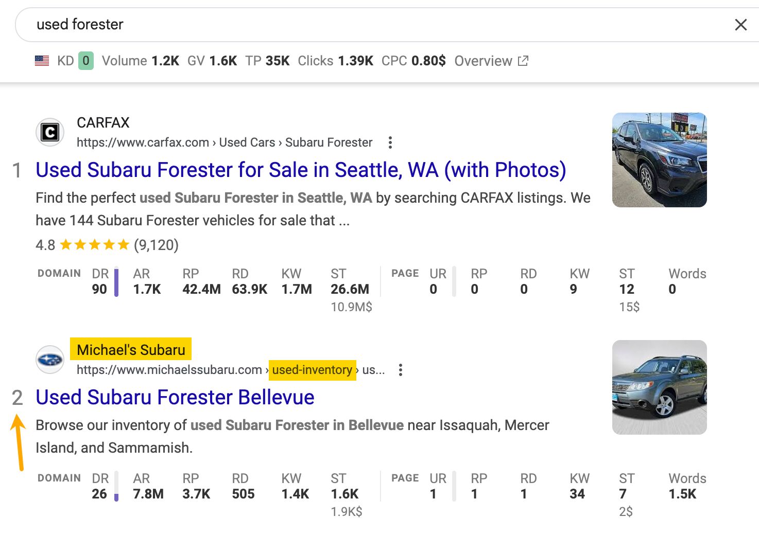The image size is (759, 535).
Task: Click the Overview link
Action: 482,61
